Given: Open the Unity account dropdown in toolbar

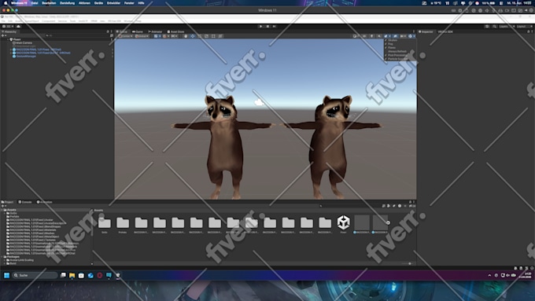Looking at the screenshot, I should [x=8, y=26].
